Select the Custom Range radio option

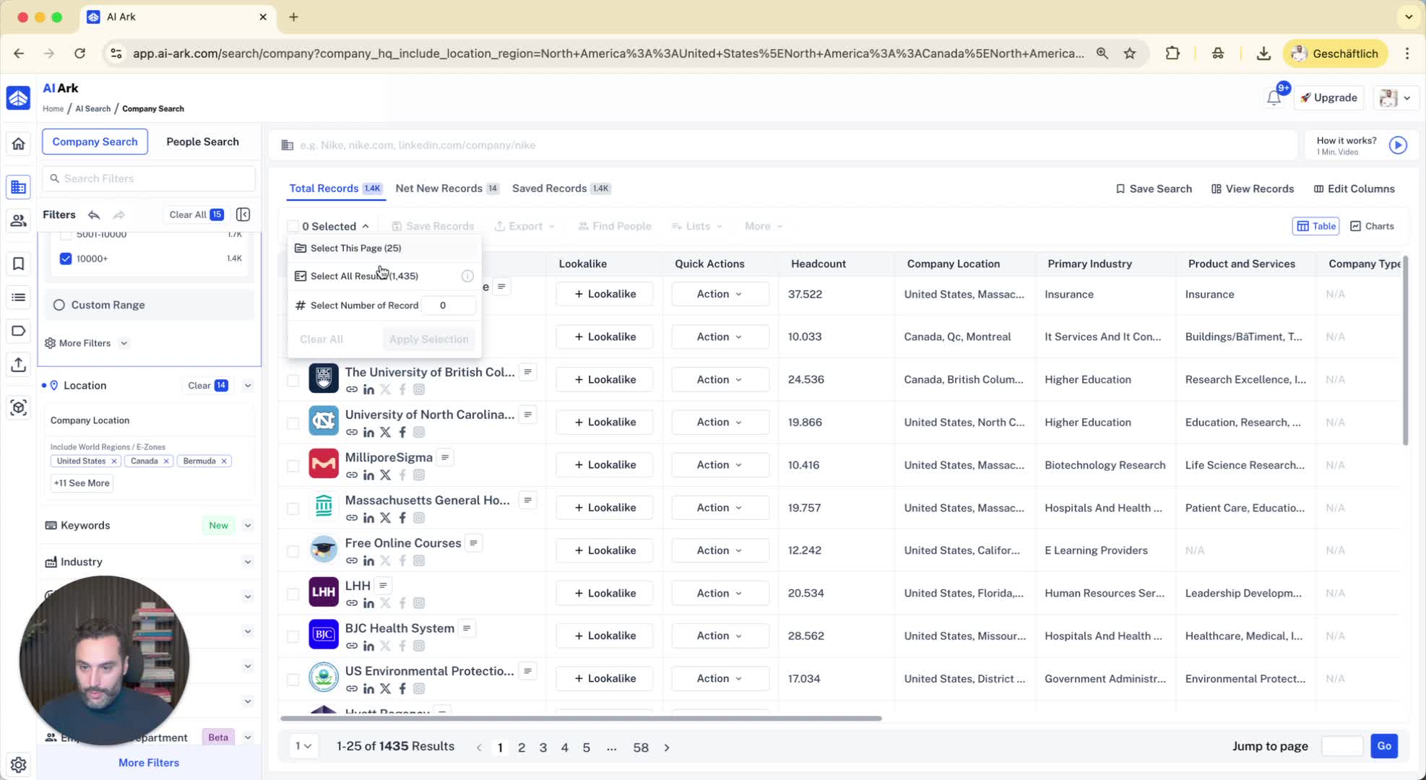pos(59,305)
